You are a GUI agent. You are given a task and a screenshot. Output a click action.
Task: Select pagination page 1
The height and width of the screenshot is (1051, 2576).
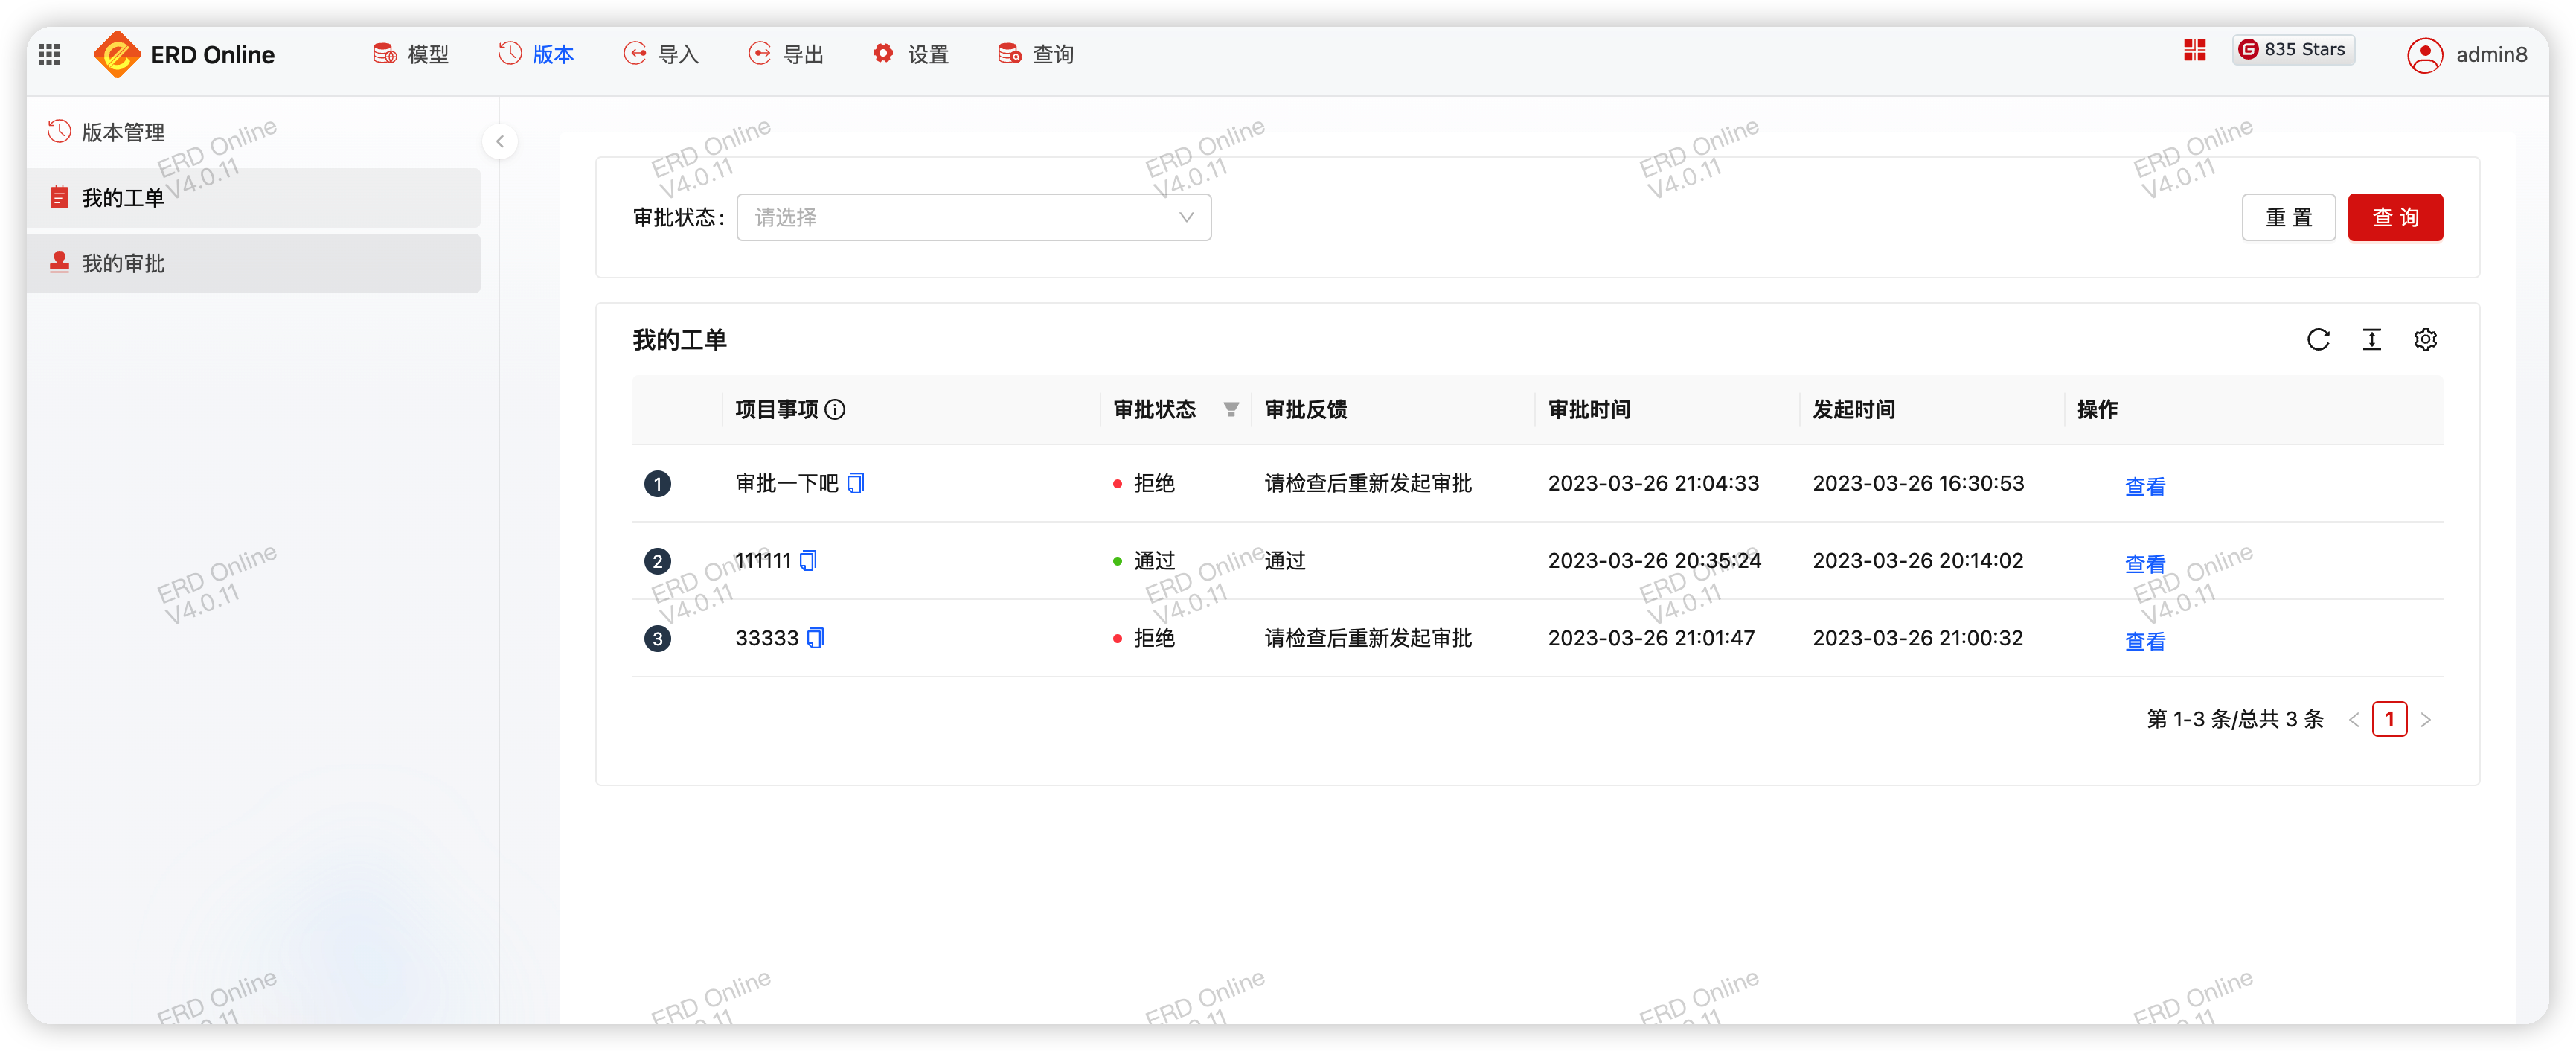pos(2389,719)
